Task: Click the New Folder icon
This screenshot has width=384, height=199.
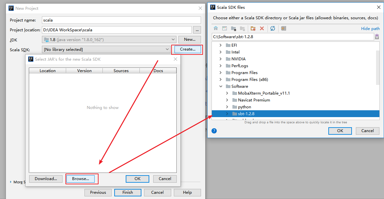Action: click(x=253, y=29)
